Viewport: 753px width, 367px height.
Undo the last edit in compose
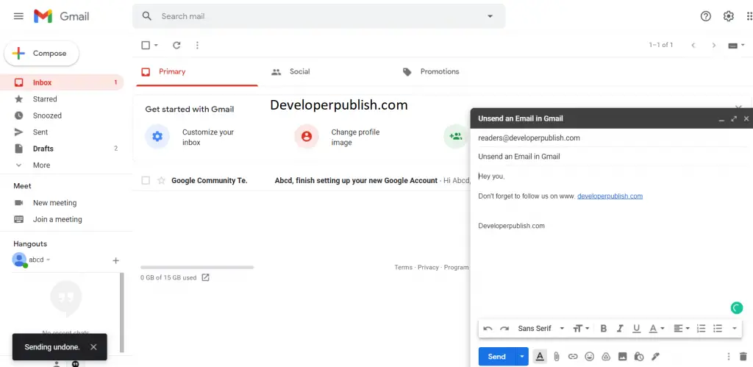[x=488, y=329]
